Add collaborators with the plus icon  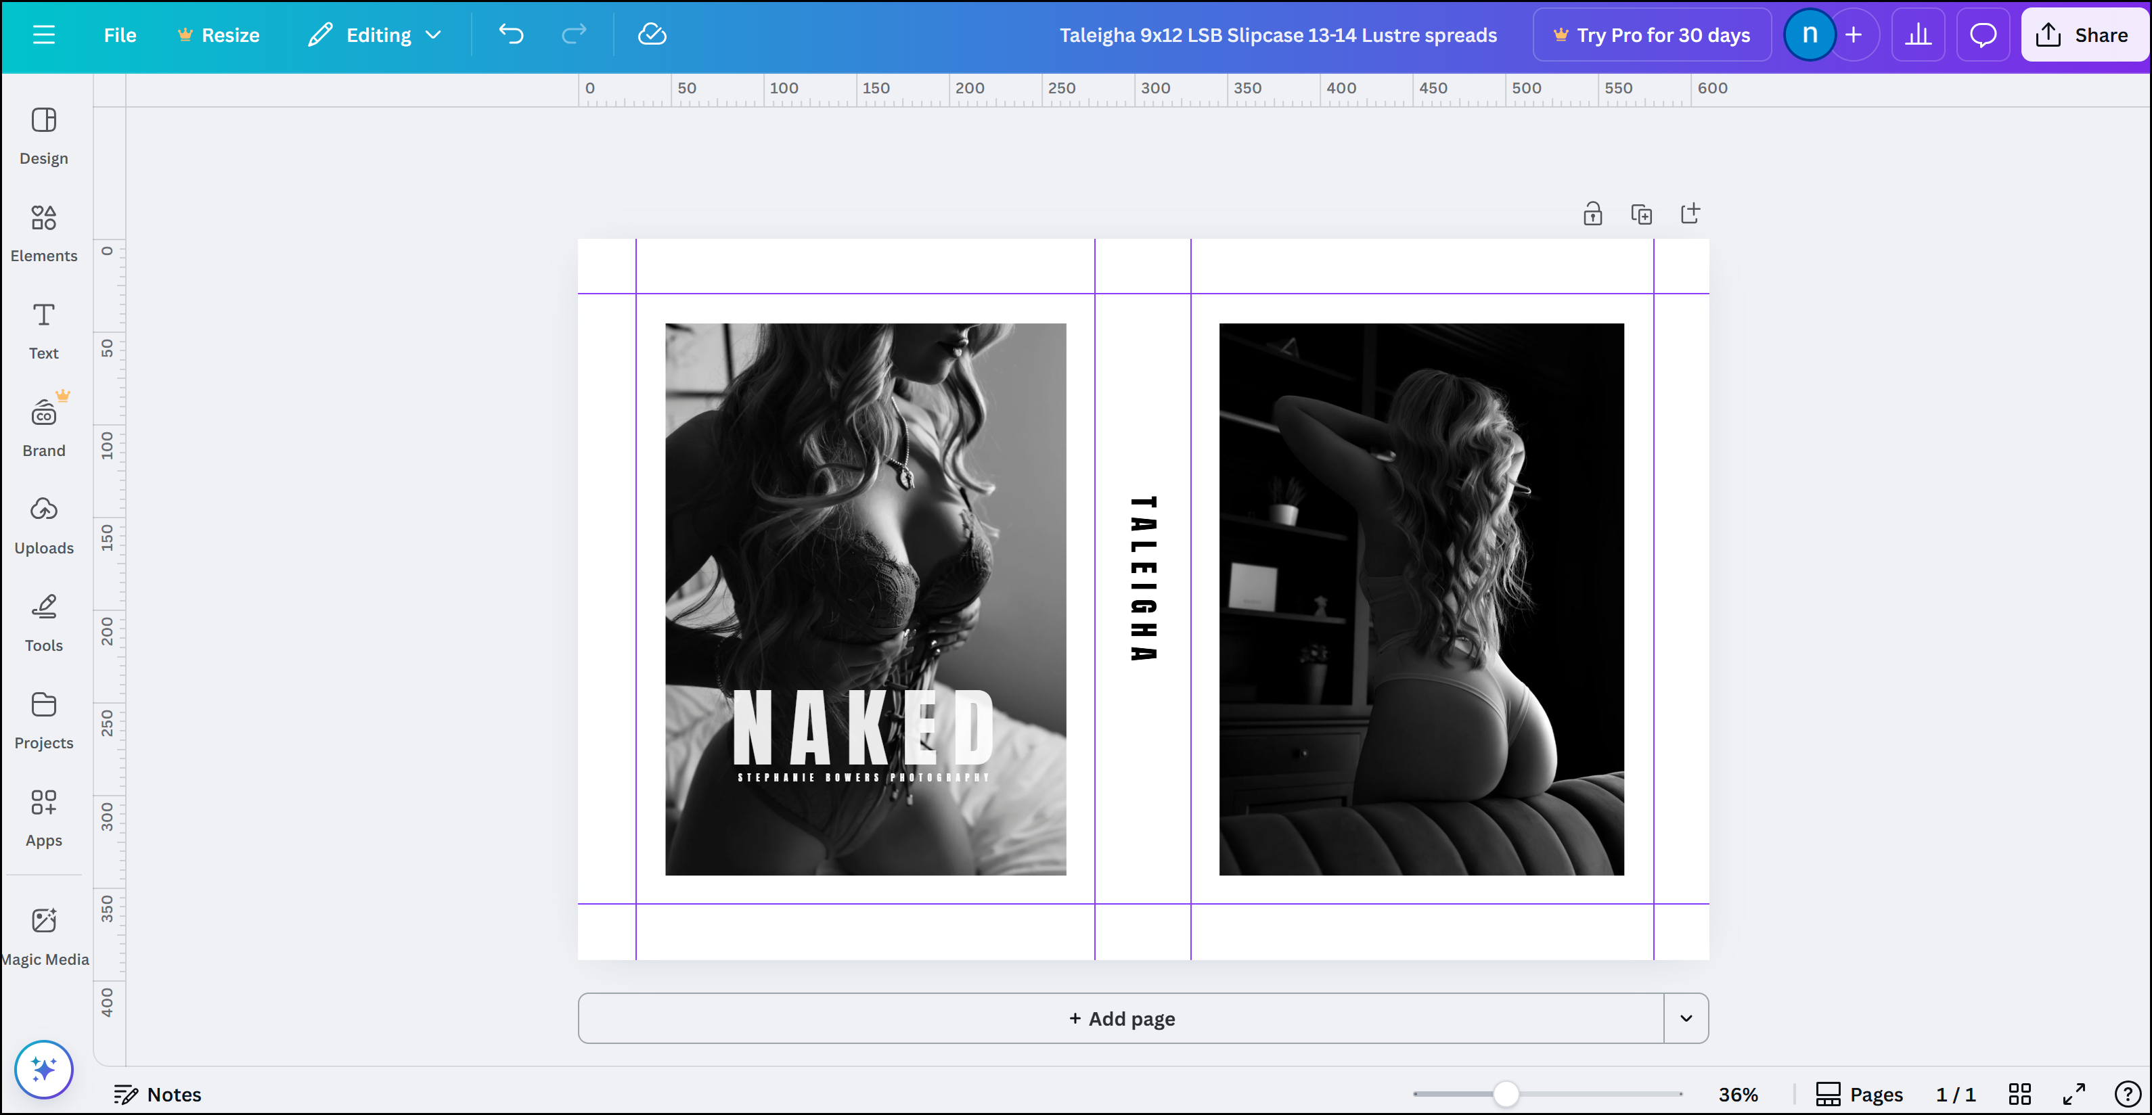pyautogui.click(x=1853, y=35)
